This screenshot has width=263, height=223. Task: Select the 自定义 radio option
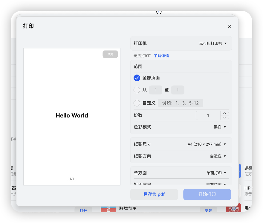click(x=137, y=103)
